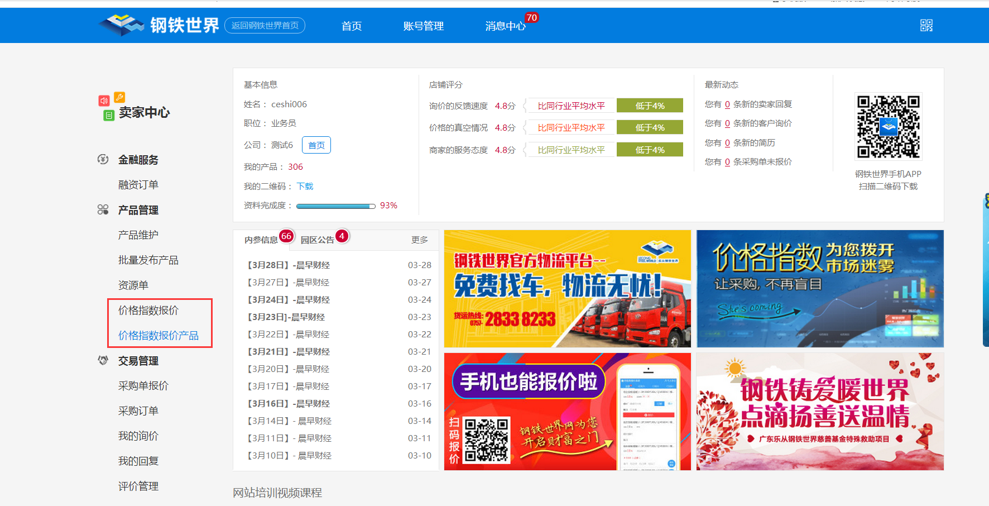Open 批量发布产品 in sidebar
989x506 pixels.
point(148,260)
